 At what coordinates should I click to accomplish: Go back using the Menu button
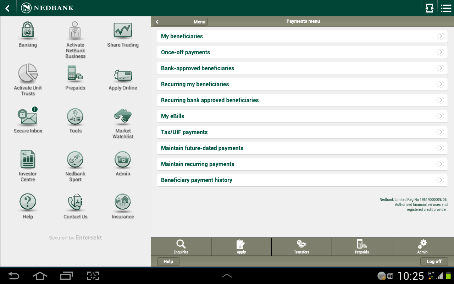[180, 22]
